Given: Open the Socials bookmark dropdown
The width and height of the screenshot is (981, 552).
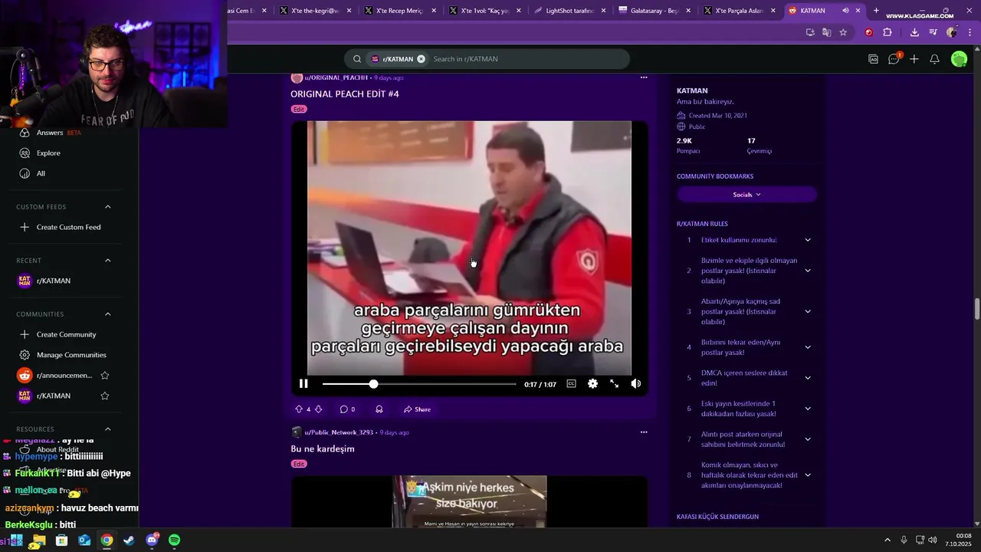Looking at the screenshot, I should click(746, 195).
